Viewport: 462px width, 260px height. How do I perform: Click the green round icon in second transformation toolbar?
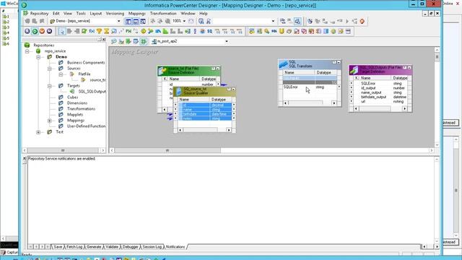coord(334,31)
